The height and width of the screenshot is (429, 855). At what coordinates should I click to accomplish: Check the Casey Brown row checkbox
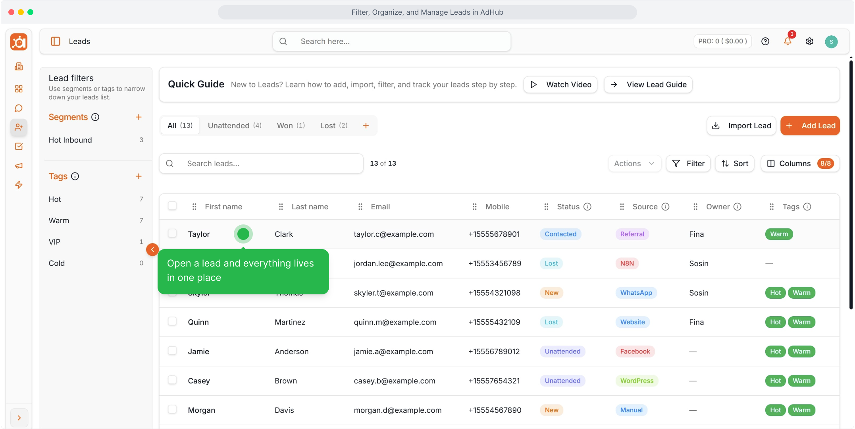[172, 380]
